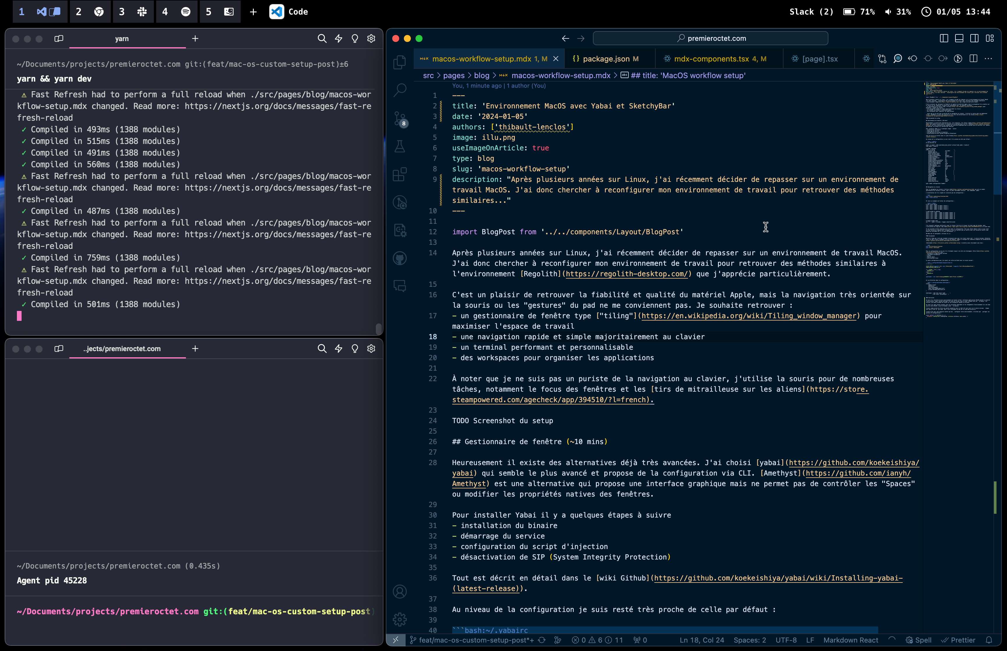Open previous revision arrow-circle icon
The width and height of the screenshot is (1007, 651).
913,59
